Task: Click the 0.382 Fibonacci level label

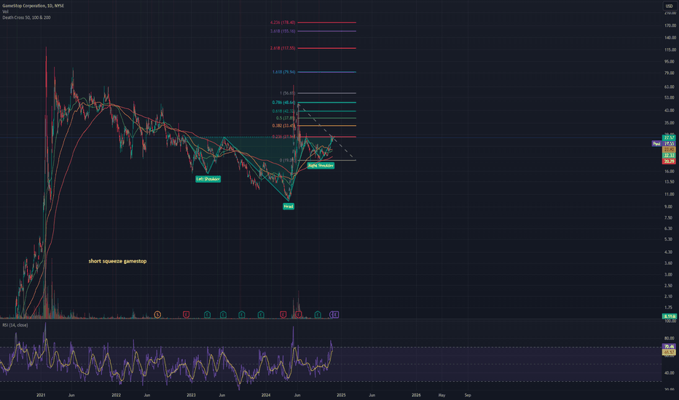Action: pos(283,126)
